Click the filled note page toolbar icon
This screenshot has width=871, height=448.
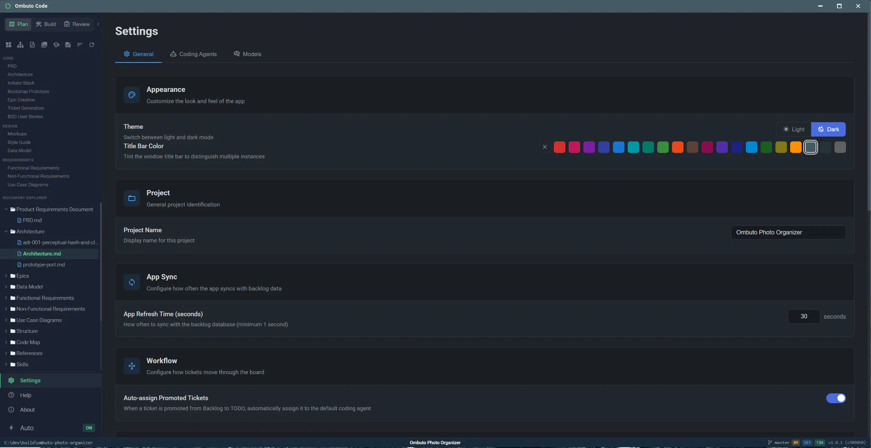click(68, 45)
